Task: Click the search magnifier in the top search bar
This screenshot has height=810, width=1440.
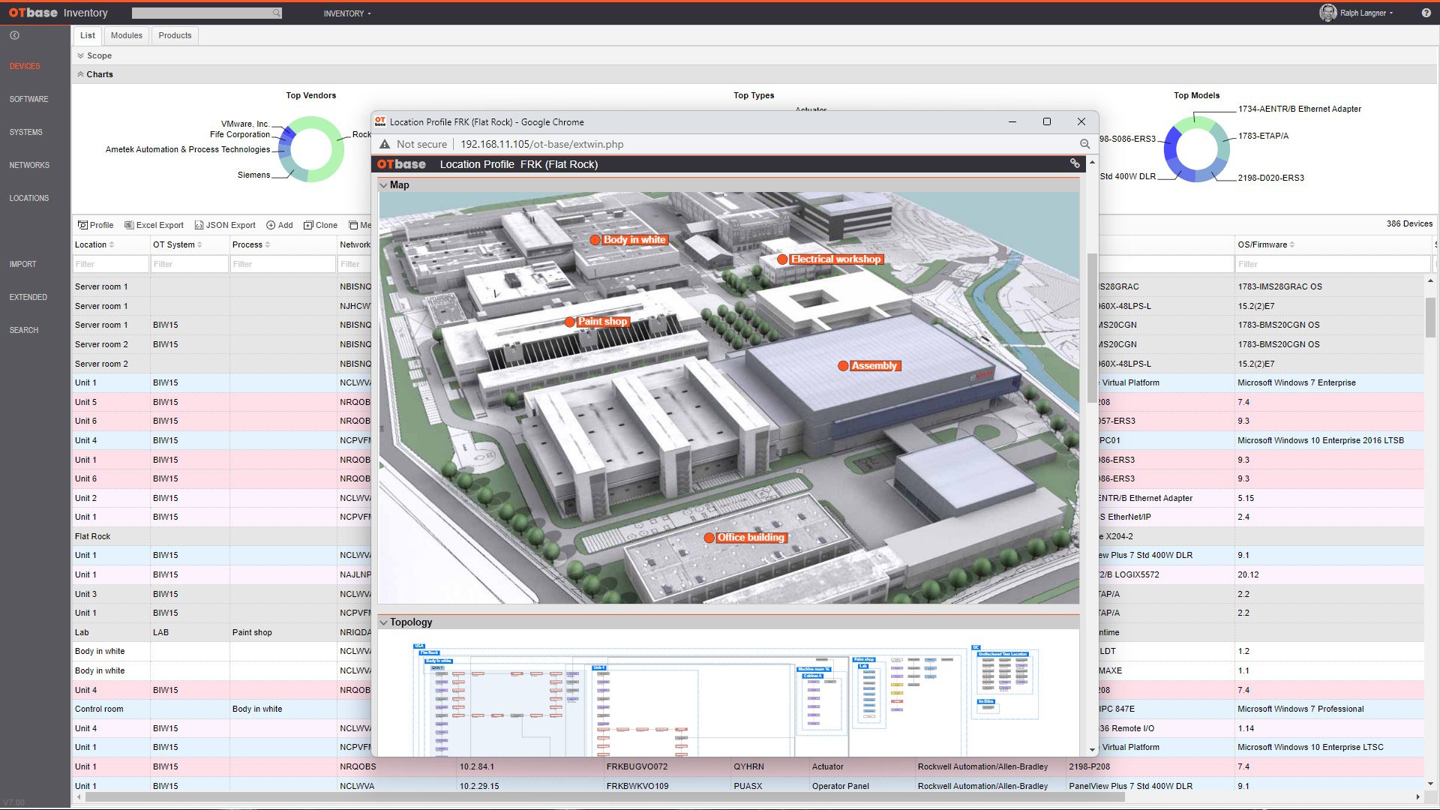Action: tap(276, 13)
